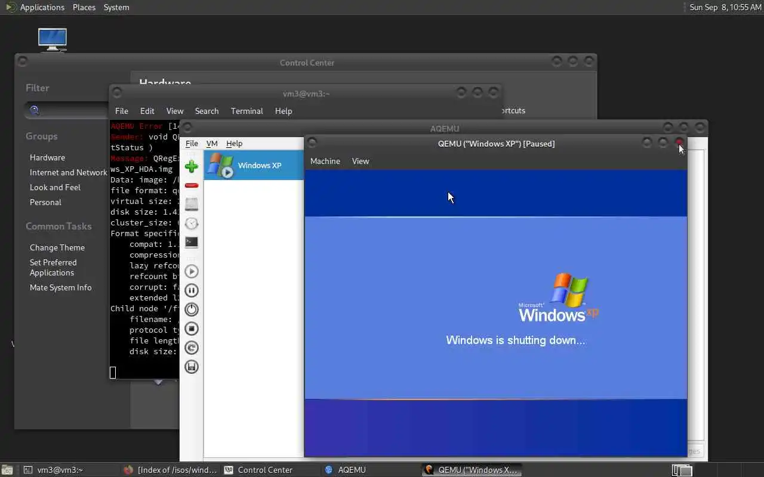The image size is (764, 477).
Task: Pause the VM with the pause icon
Action: tap(192, 290)
